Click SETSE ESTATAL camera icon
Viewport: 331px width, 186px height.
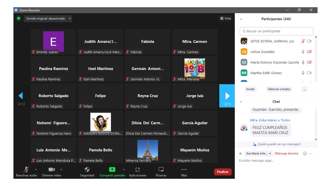coord(309,41)
